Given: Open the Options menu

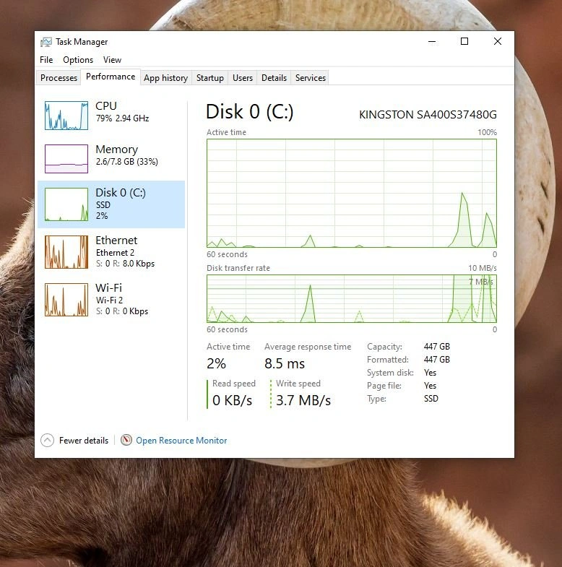Looking at the screenshot, I should 78,60.
